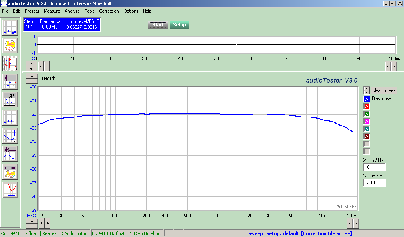
Task: Click the vertical stepper below the dBFS label
Action: (x=32, y=224)
